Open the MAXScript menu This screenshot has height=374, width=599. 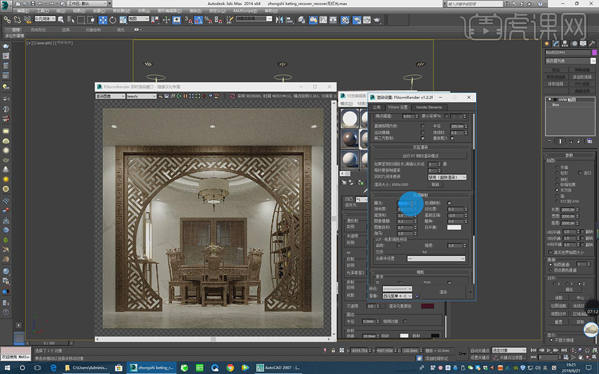point(246,10)
